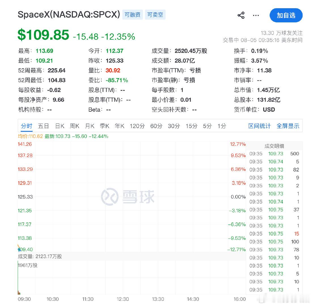Switch to the 5分 chart tab
This screenshot has width=313, height=306.
point(207,126)
